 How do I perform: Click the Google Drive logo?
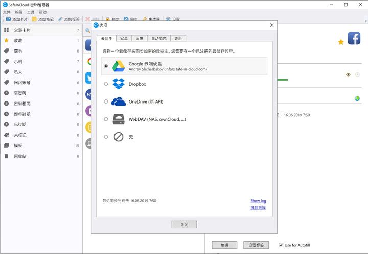119,66
